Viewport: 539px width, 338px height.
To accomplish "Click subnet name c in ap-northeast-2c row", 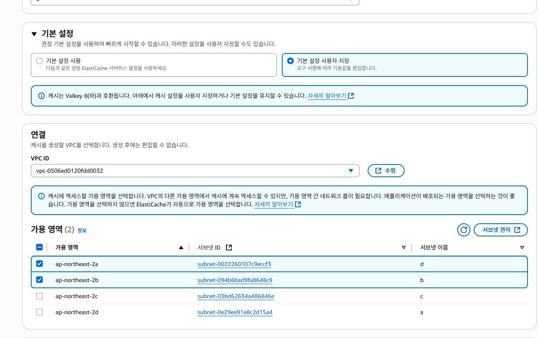I will pyautogui.click(x=422, y=296).
